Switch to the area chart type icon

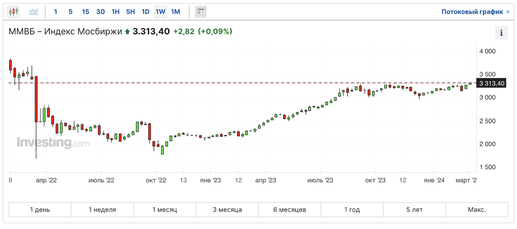(33, 12)
